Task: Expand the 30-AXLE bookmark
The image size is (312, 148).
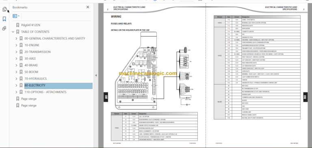Action: (x=16, y=59)
